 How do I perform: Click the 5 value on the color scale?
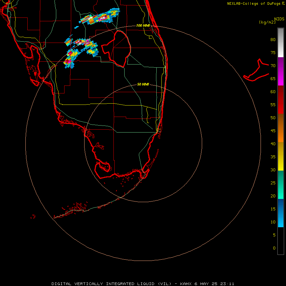tap(274, 235)
